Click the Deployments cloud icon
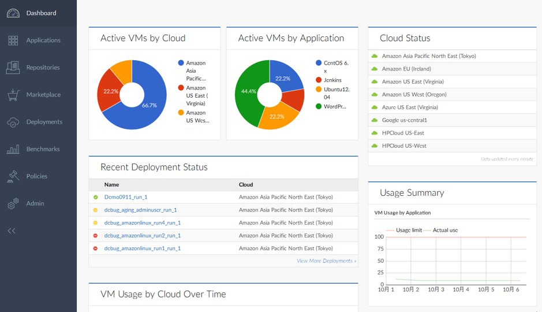The width and height of the screenshot is (542, 312). (x=13, y=122)
